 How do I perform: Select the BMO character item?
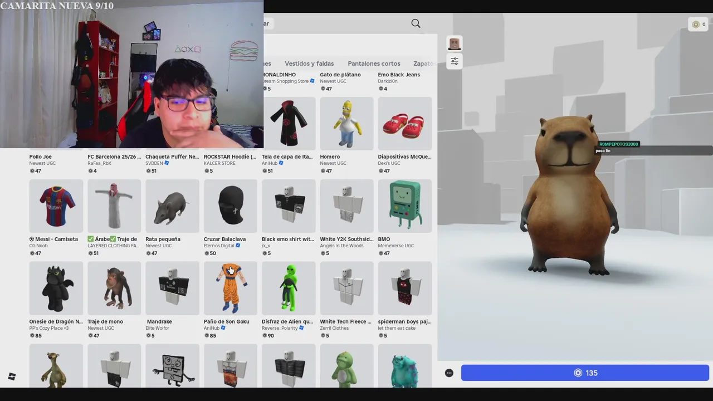click(405, 206)
